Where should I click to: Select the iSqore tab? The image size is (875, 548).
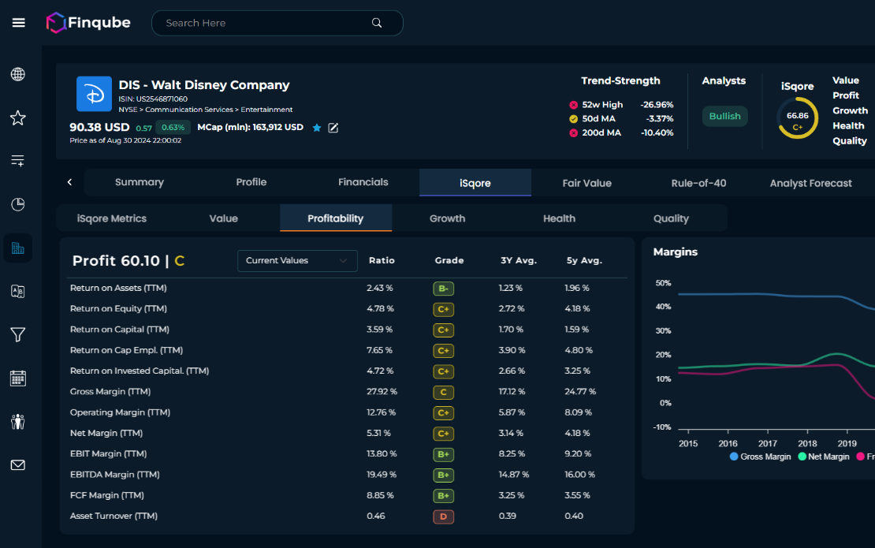tap(475, 183)
